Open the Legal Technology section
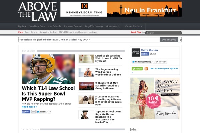This screenshot has height=133, width=200. pyautogui.click(x=94, y=26)
